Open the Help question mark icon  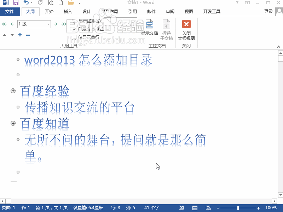[237, 2]
